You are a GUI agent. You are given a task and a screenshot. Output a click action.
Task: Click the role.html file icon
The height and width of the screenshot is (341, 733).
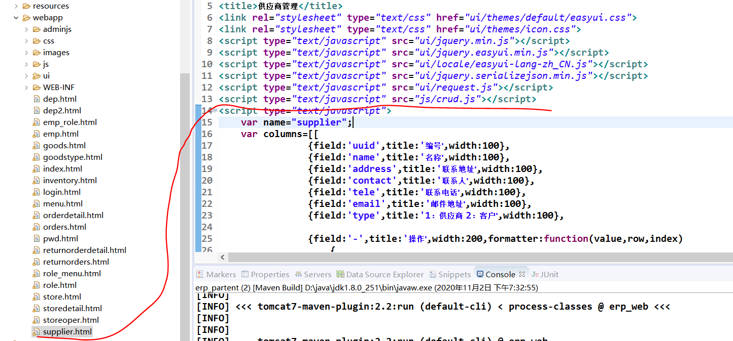(x=36, y=285)
